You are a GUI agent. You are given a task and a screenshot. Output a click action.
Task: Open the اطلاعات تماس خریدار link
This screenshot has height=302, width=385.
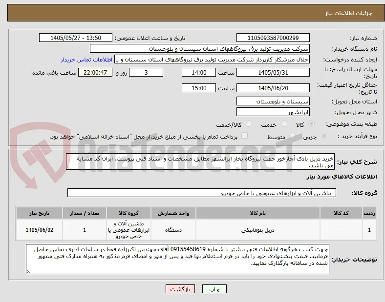[86, 60]
